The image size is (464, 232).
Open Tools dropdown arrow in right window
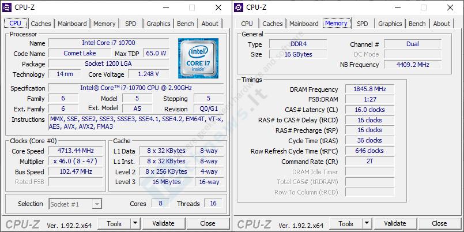(367, 223)
